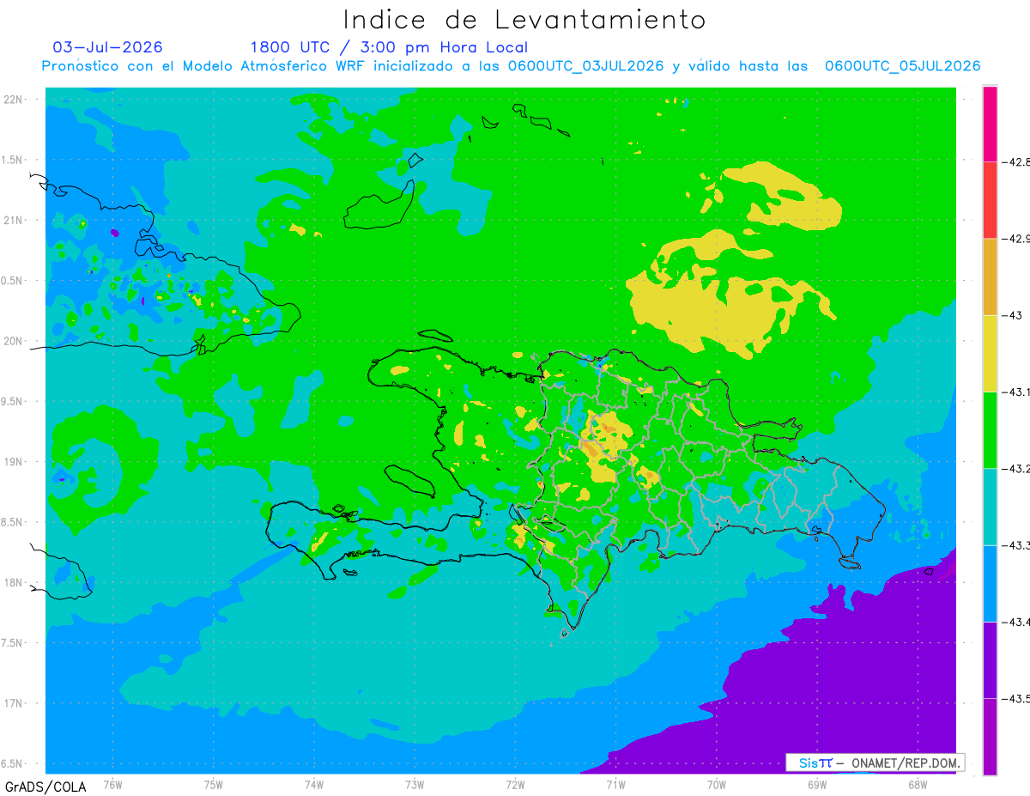Pick the cyan color bar segment
This screenshot has width=1030, height=796.
[990, 507]
